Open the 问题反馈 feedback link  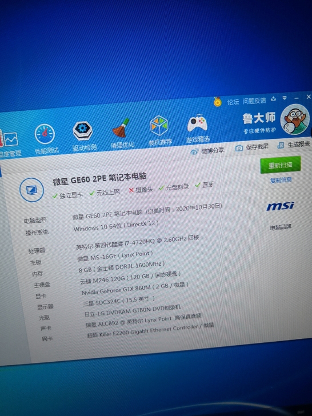[254, 101]
